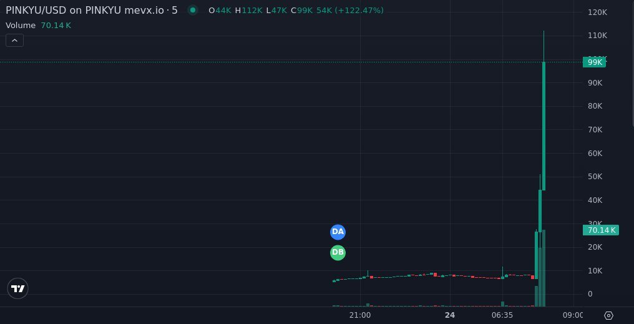Open the TradingView logo link
This screenshot has height=324, width=634.
18,288
